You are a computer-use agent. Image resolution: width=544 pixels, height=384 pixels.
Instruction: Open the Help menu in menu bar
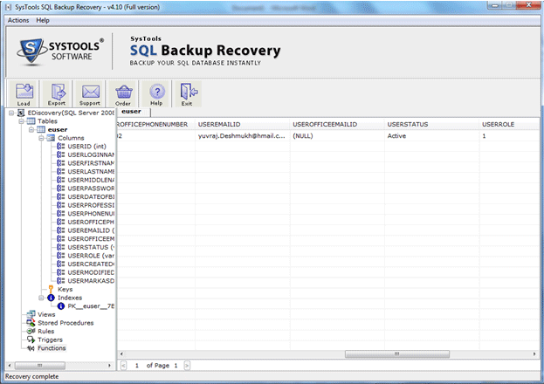pyautogui.click(x=43, y=20)
